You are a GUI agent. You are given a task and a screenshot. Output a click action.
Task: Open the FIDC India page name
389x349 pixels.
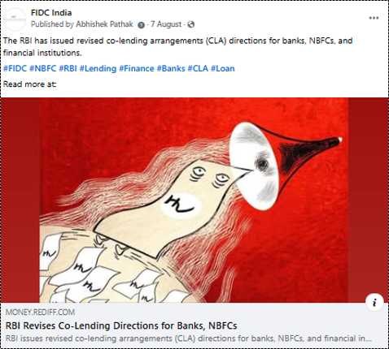pyautogui.click(x=51, y=13)
